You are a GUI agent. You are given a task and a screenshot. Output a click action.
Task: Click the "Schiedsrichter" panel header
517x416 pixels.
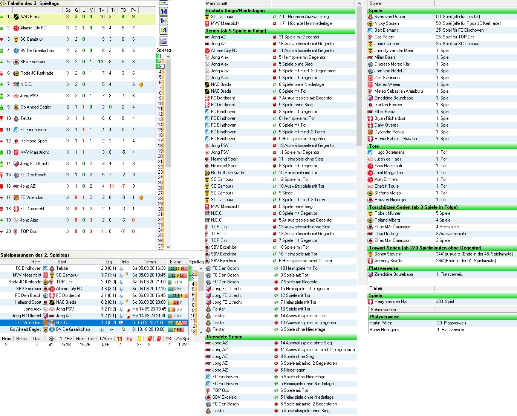(x=402, y=310)
